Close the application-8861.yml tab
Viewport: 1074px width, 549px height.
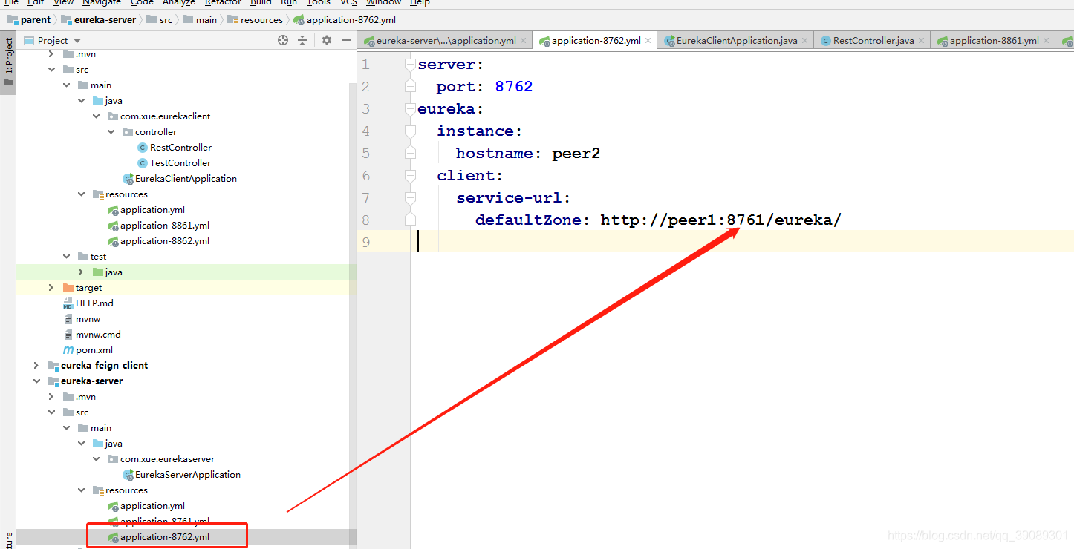(1047, 41)
